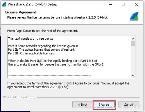Click the Wireshark installer logo in the header

click(x=134, y=16)
